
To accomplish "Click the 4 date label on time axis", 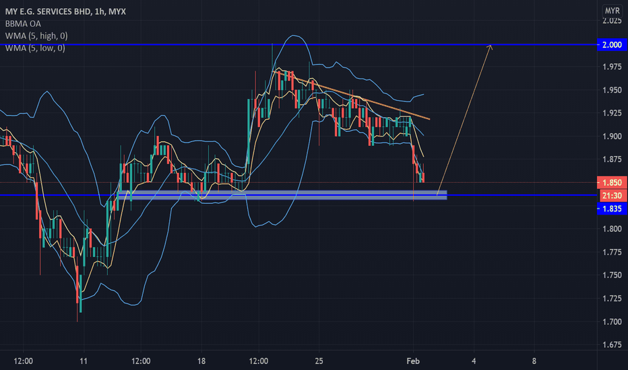I will (x=474, y=361).
